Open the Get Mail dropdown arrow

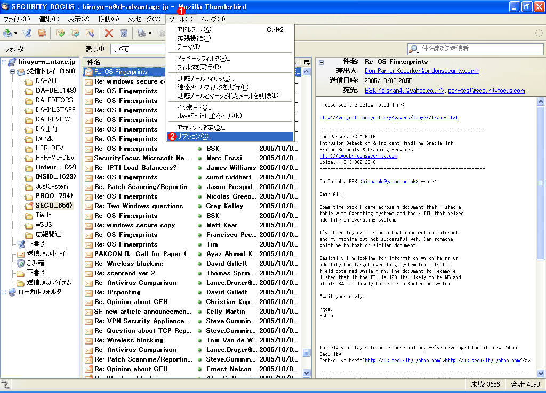[15, 34]
